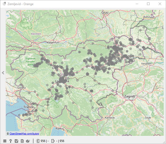Click the color palette icon in status bar
This screenshot has width=166, height=144.
[28, 141]
